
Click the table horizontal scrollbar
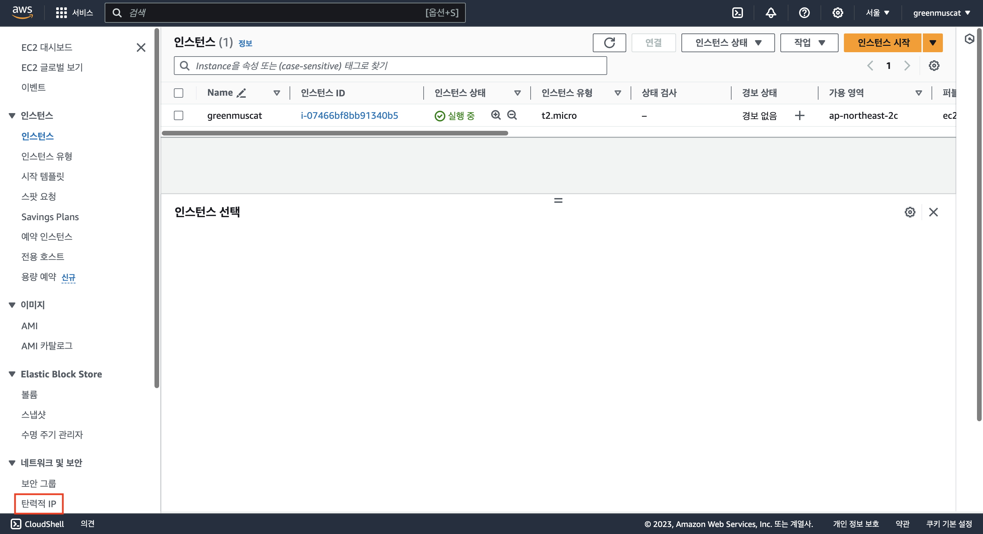tap(335, 133)
